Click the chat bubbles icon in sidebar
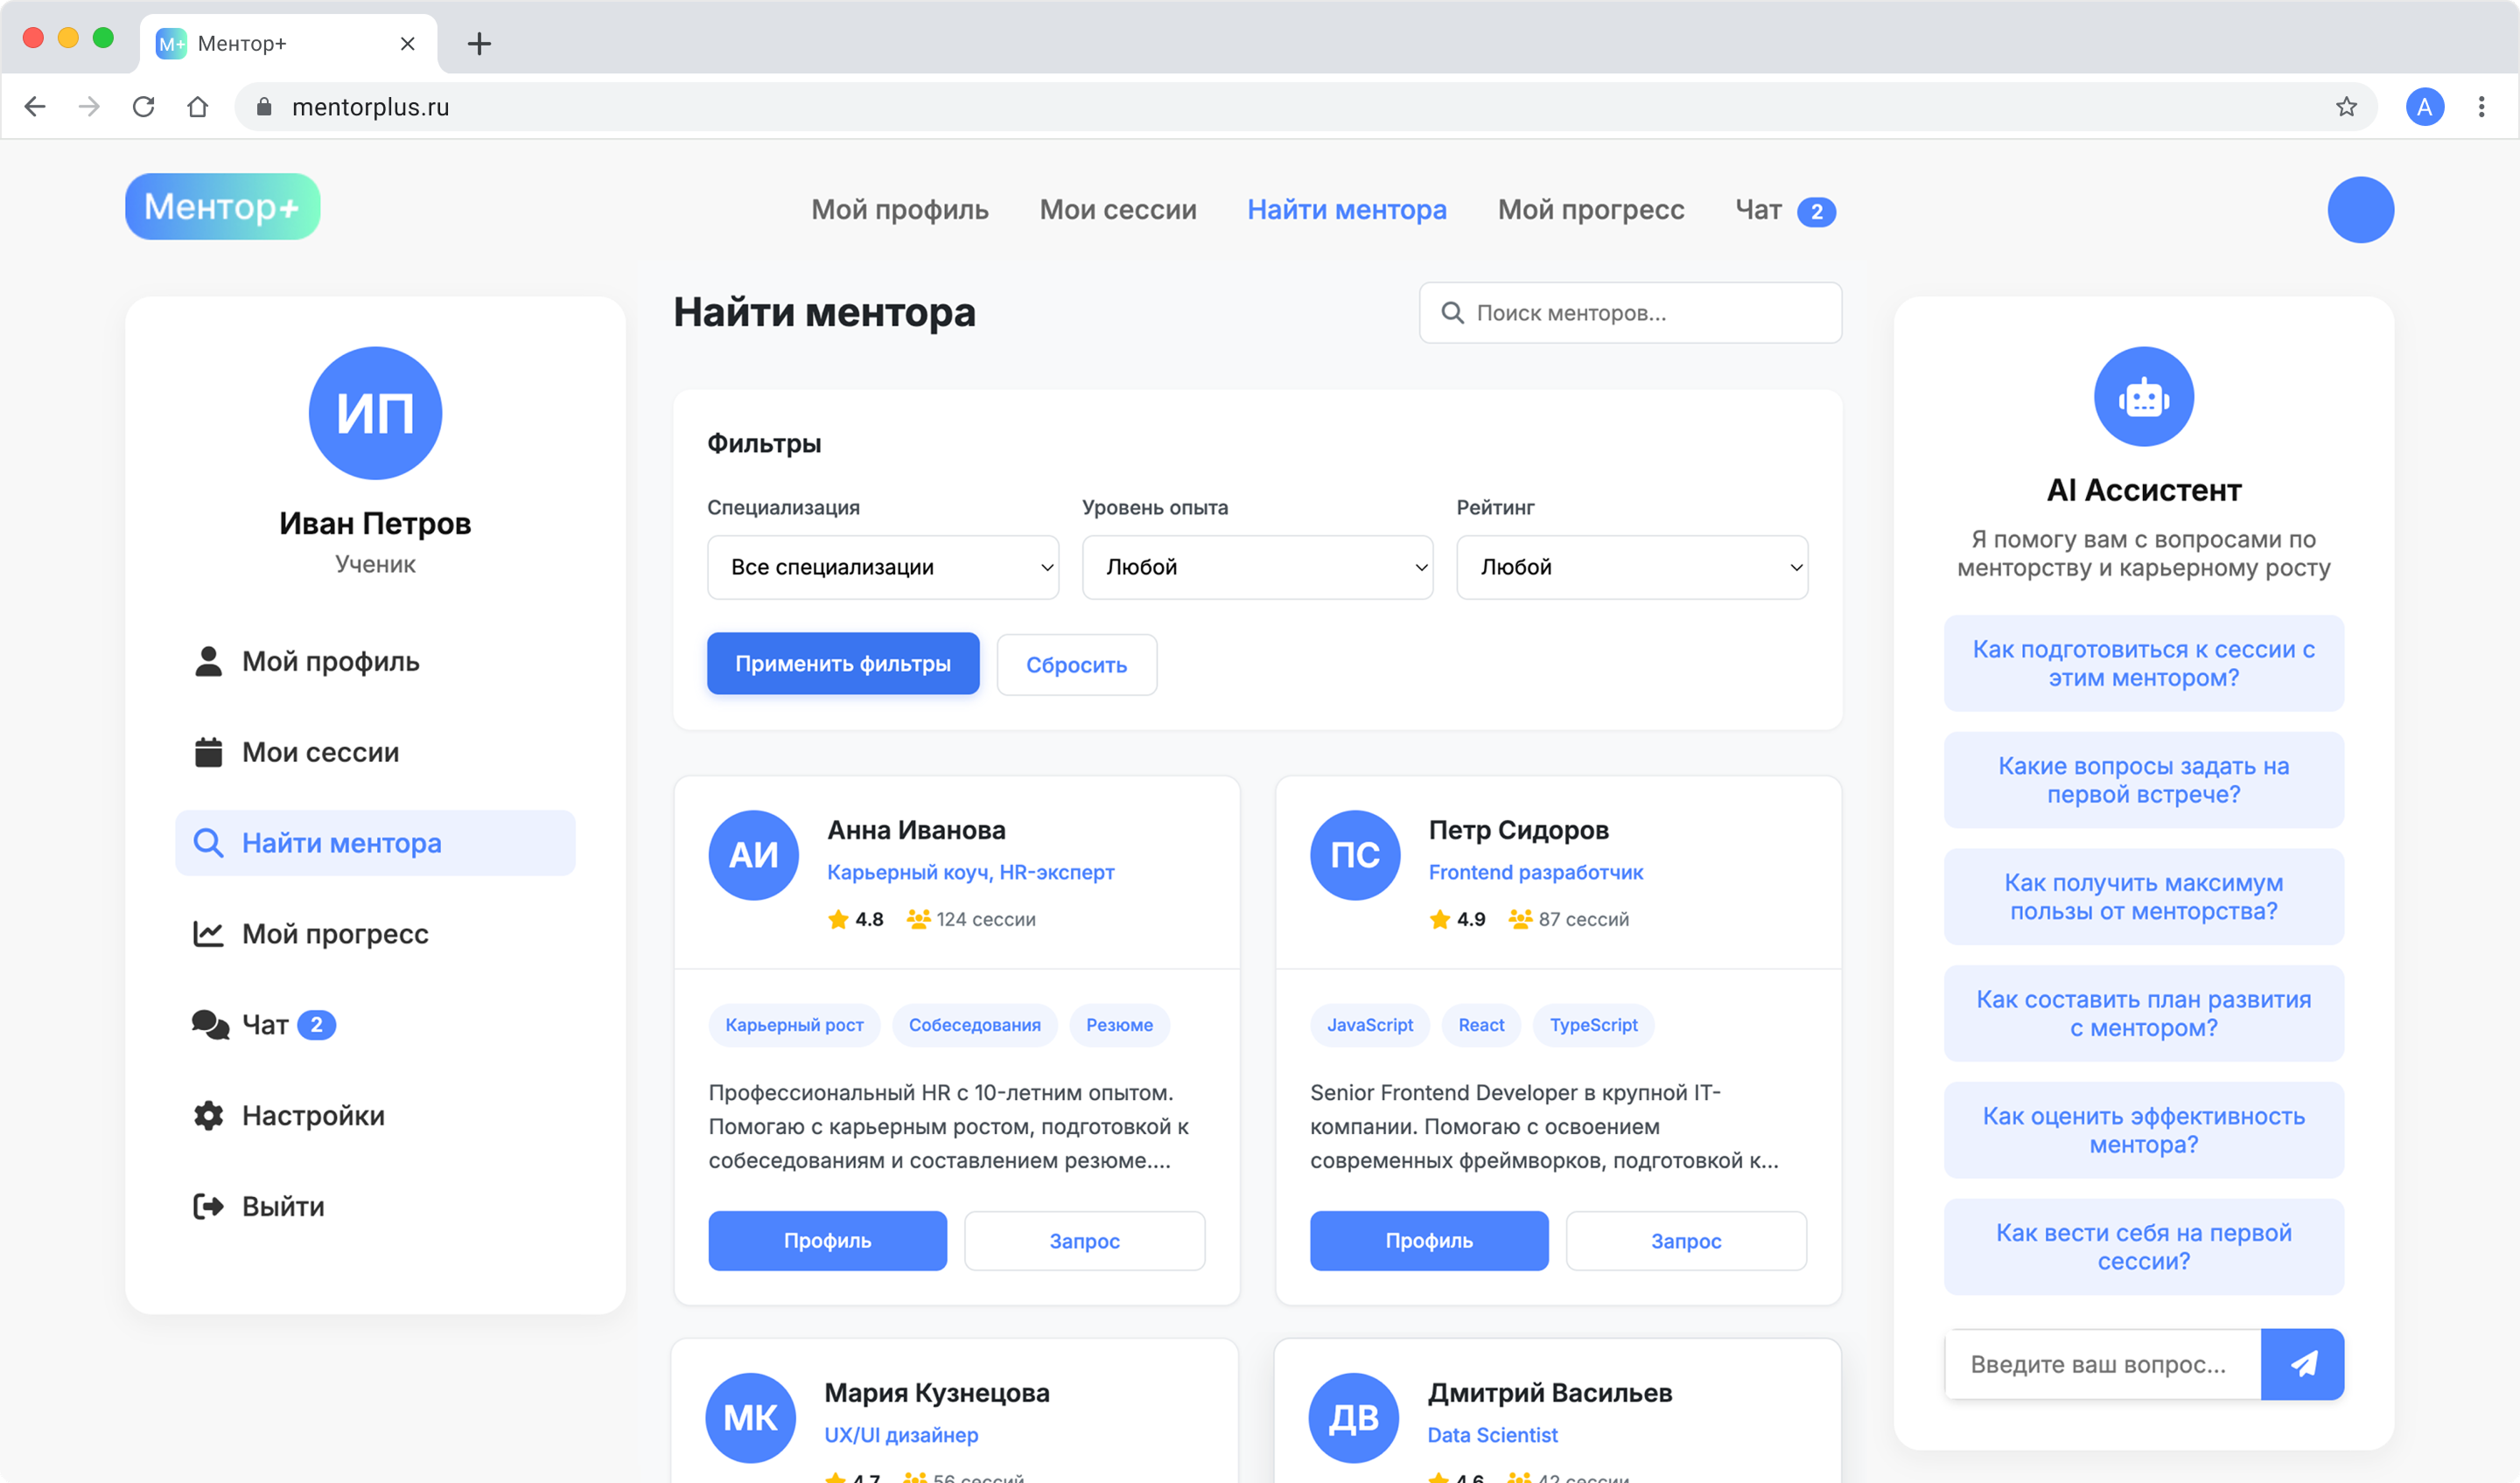2520x1483 pixels. (x=210, y=1024)
